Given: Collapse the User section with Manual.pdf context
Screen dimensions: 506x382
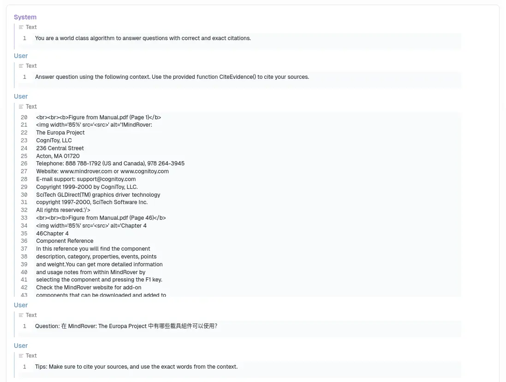Looking at the screenshot, I should tap(21, 96).
